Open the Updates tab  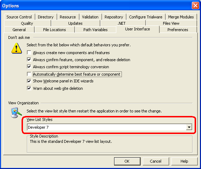click(75, 23)
